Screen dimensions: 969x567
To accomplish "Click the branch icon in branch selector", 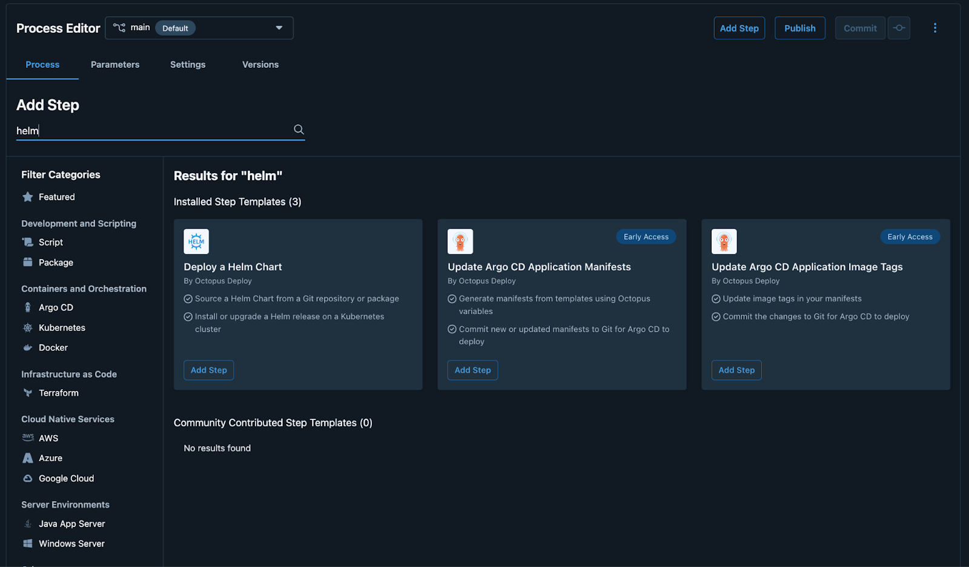I will pos(119,28).
